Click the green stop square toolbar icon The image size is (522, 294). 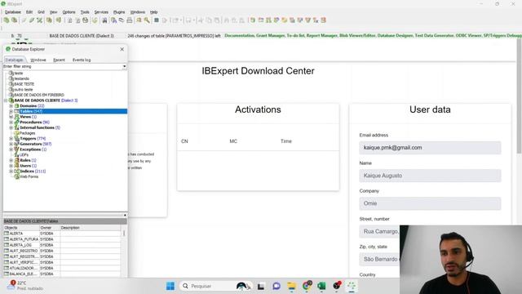(x=156, y=20)
